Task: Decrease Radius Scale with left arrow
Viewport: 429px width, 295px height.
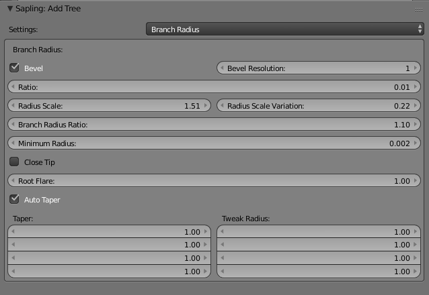Action: point(13,106)
